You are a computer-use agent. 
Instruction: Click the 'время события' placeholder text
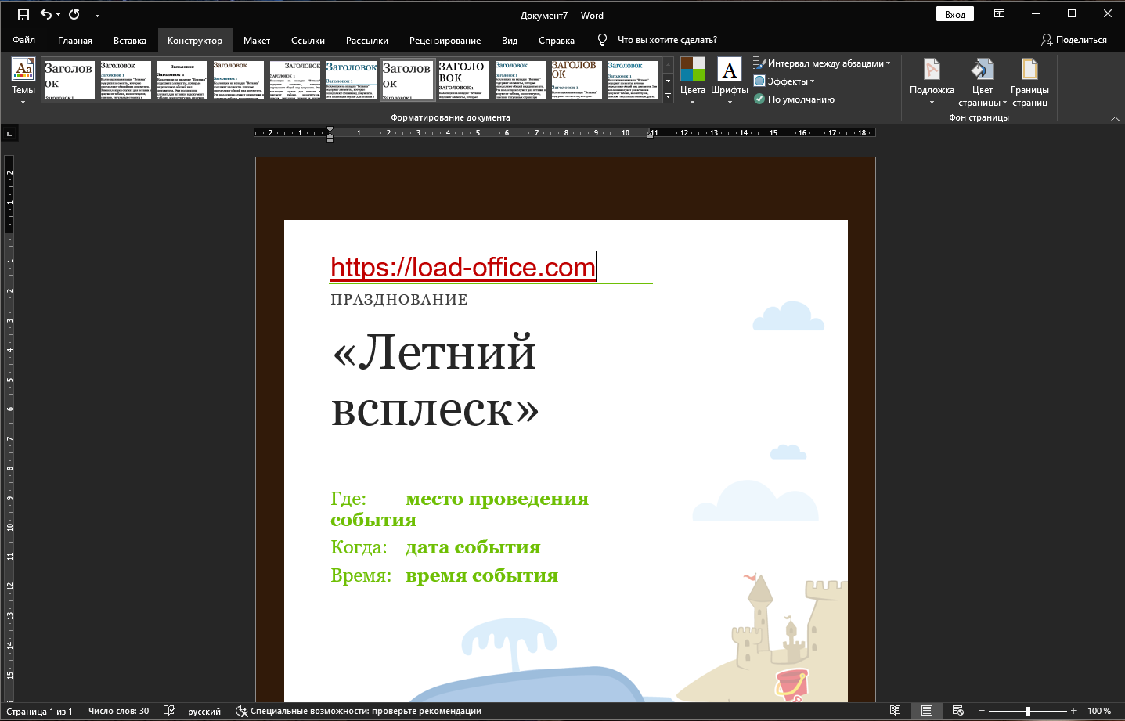481,575
